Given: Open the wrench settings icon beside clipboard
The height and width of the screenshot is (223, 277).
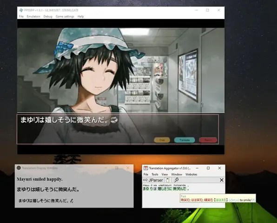Looking at the screenshot, I should pos(176,180).
